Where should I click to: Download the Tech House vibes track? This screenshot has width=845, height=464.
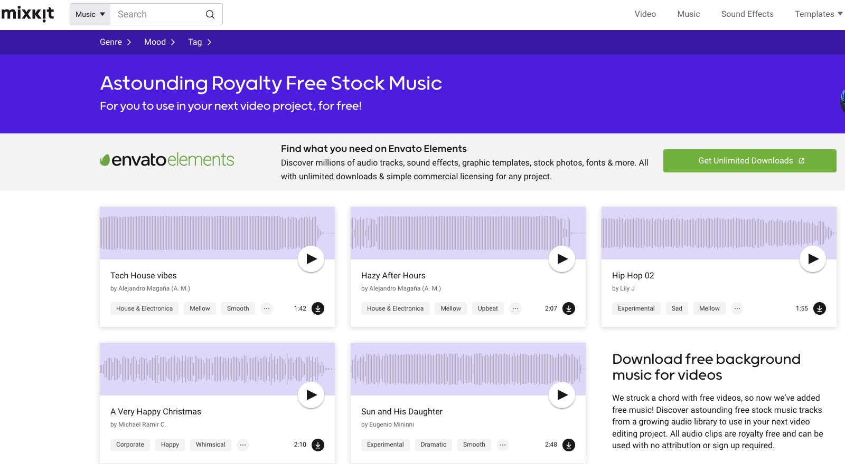(x=318, y=308)
